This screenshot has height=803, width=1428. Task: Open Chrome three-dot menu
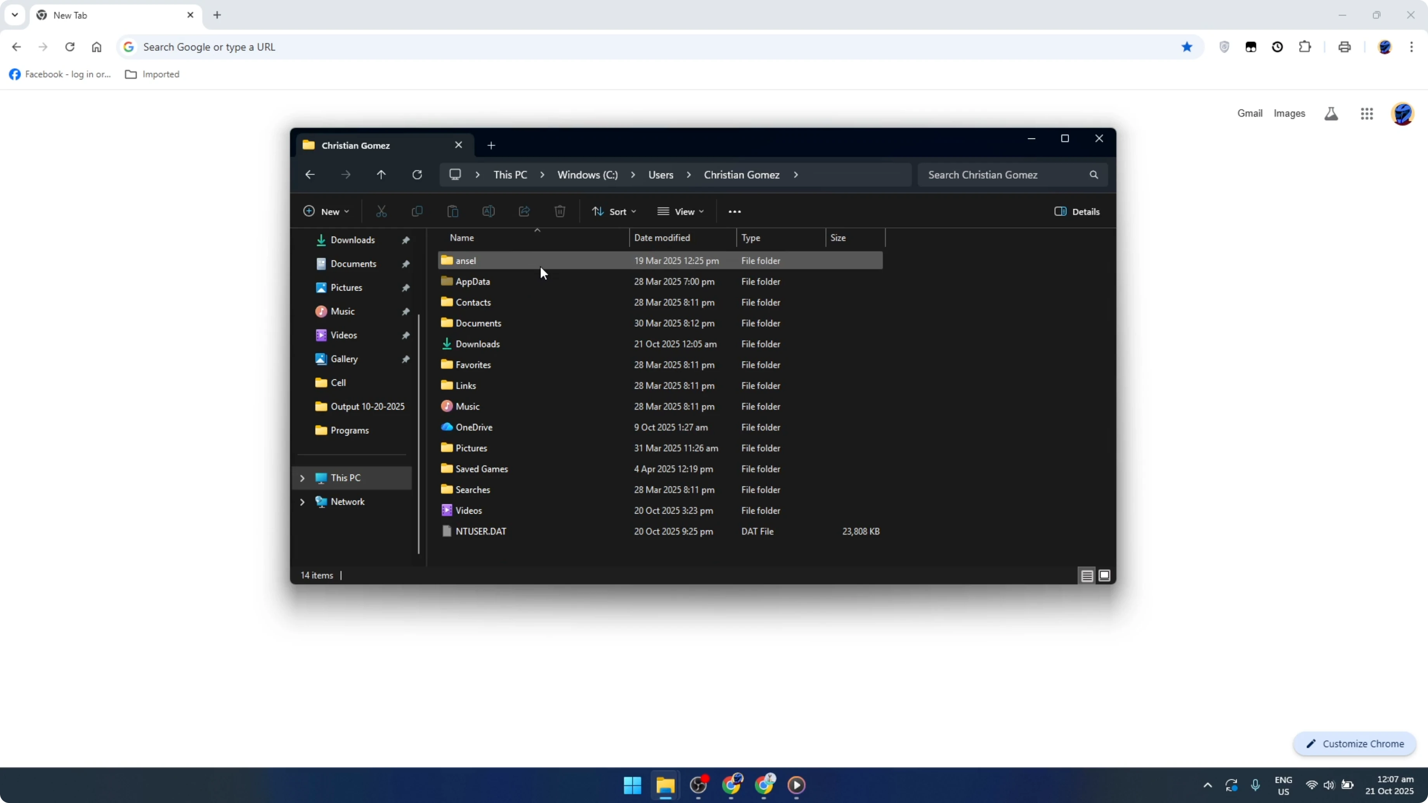click(x=1412, y=47)
